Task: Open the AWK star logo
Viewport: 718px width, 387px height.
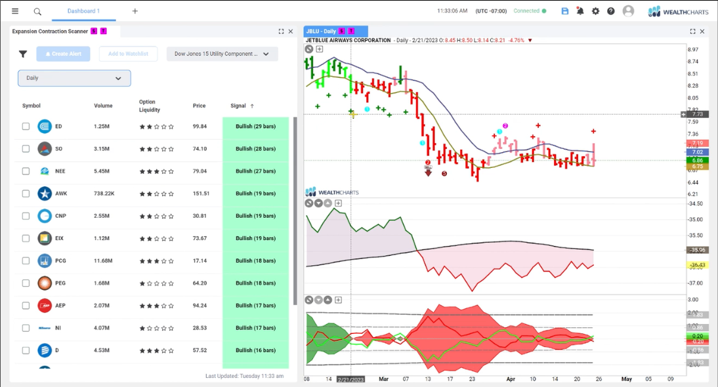Action: 45,193
